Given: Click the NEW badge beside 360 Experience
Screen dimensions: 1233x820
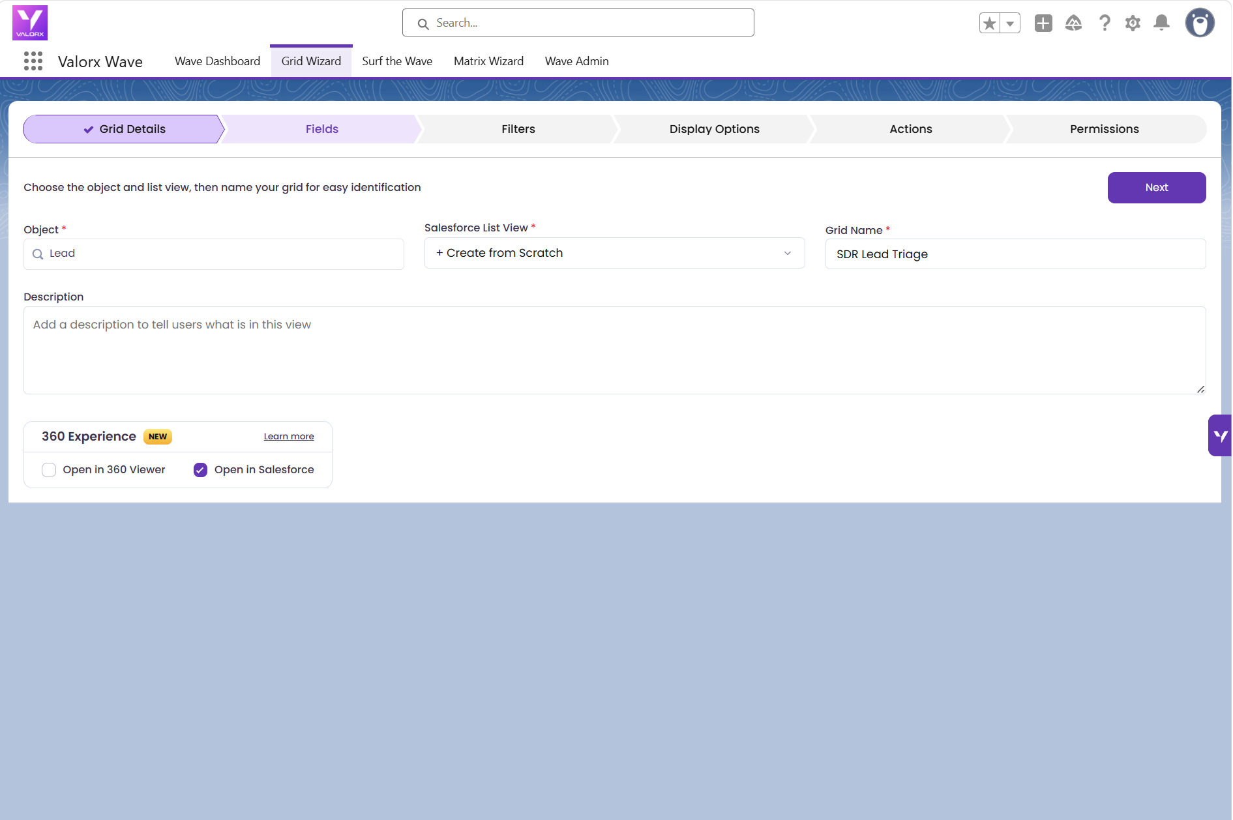Looking at the screenshot, I should click(158, 437).
